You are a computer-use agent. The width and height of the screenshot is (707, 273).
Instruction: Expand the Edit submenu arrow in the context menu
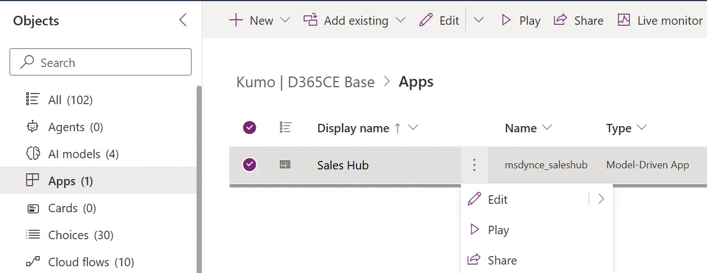(601, 199)
